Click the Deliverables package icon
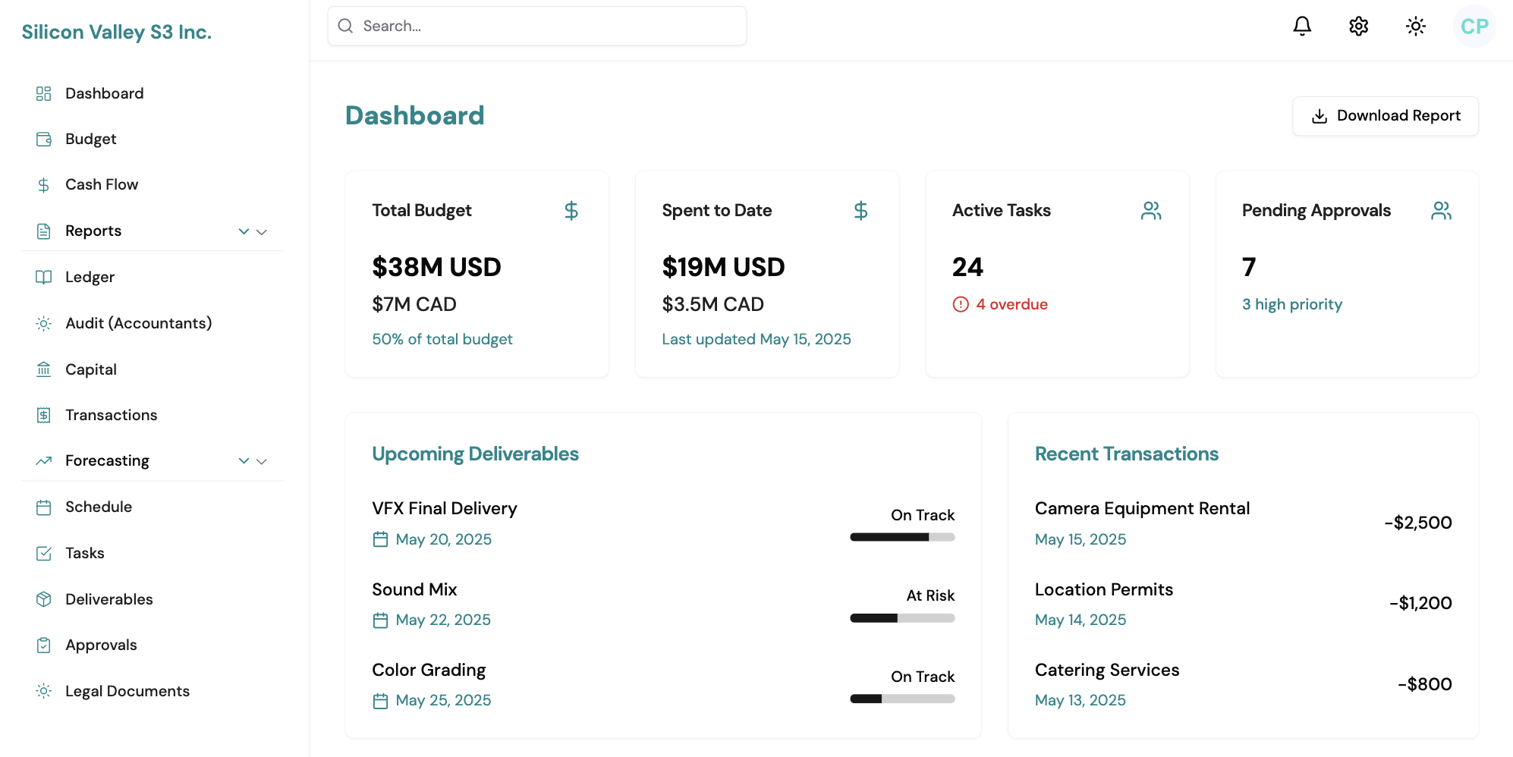The height and width of the screenshot is (757, 1513). [43, 599]
